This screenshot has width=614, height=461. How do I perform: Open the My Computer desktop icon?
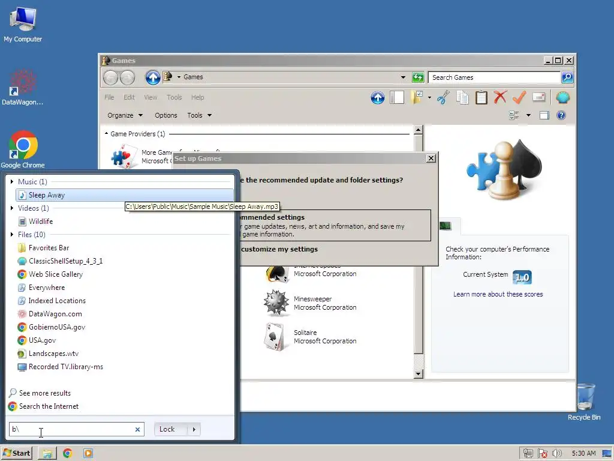(x=23, y=24)
